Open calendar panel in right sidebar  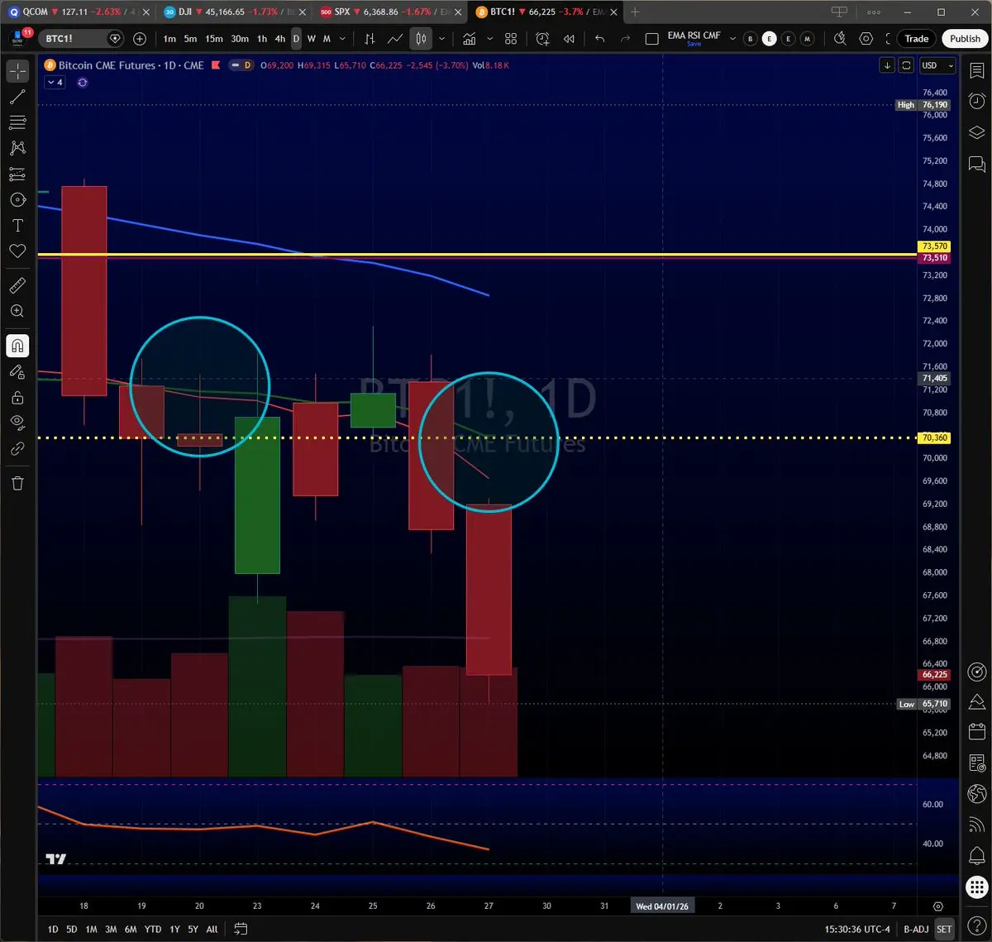(x=976, y=732)
